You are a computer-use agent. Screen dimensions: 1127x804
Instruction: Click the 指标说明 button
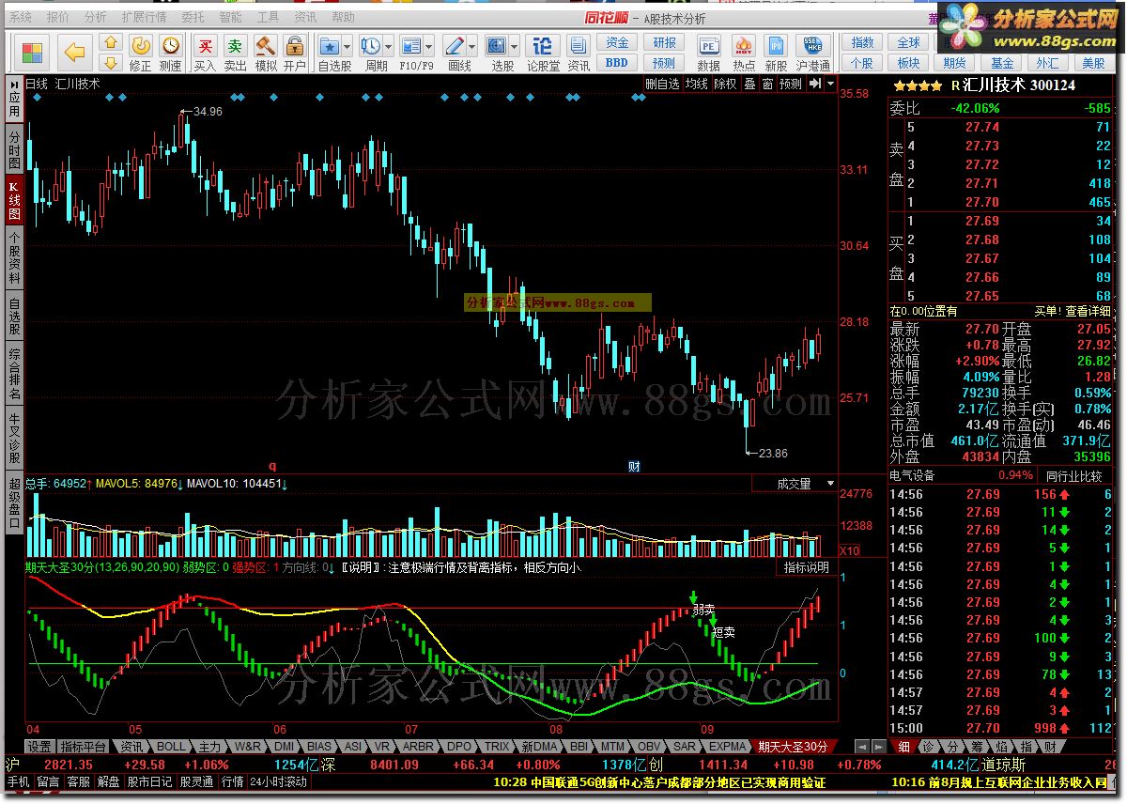pos(807,567)
